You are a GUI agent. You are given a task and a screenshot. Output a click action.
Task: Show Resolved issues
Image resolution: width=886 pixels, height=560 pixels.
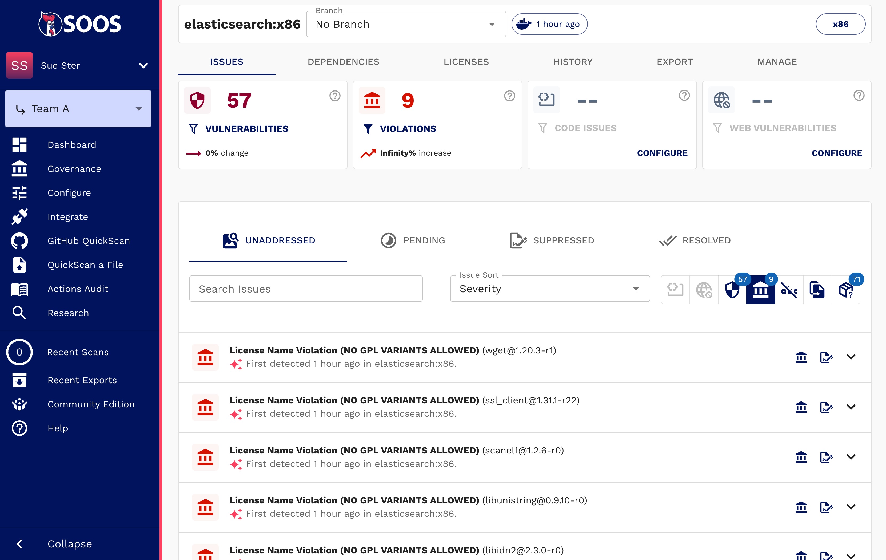[x=695, y=240]
